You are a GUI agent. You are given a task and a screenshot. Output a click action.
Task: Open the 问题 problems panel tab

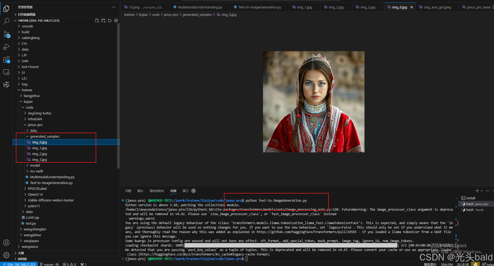[128, 191]
